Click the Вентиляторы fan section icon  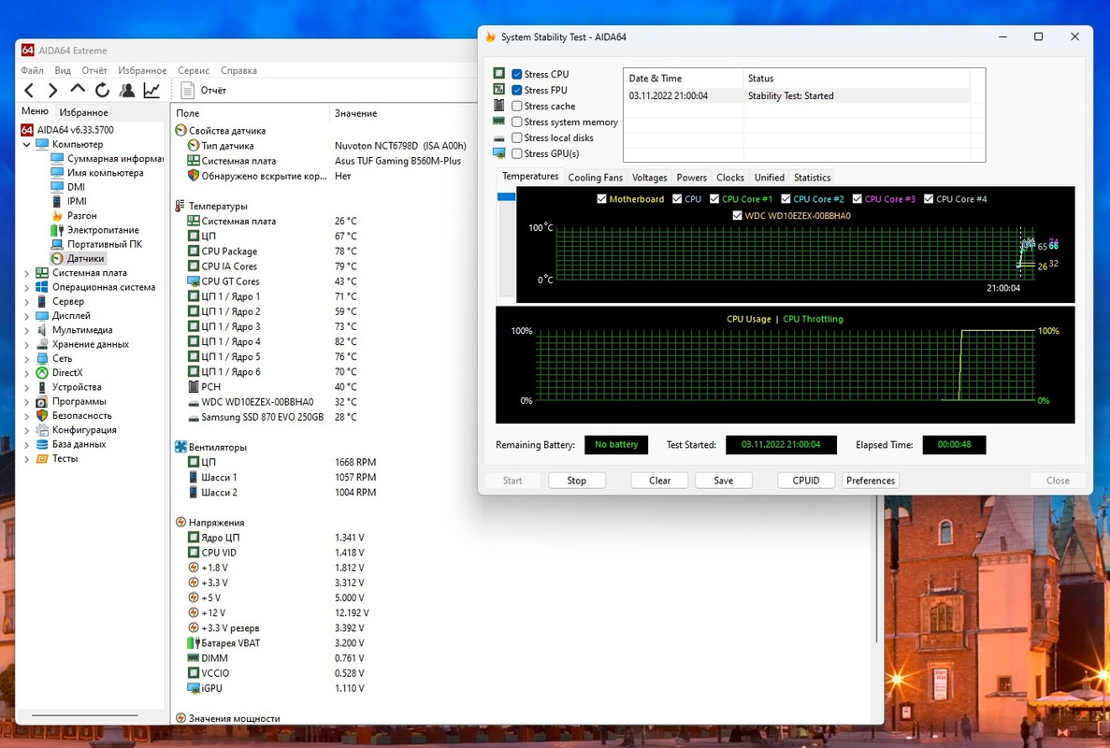(180, 447)
